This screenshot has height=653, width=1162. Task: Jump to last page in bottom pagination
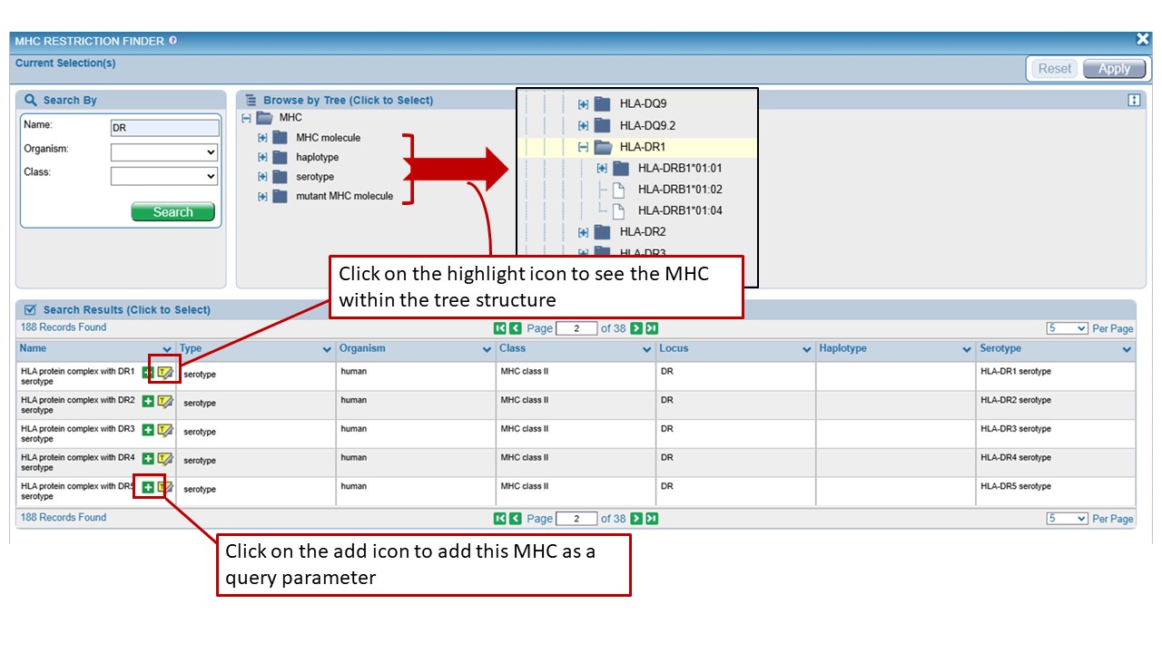(x=651, y=519)
